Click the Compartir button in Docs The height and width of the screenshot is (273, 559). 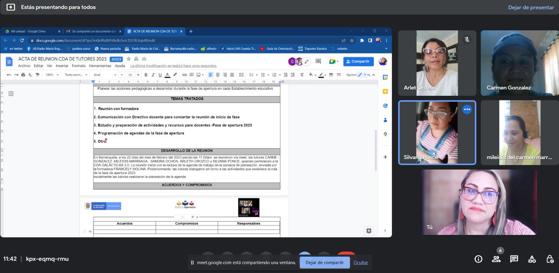[358, 61]
